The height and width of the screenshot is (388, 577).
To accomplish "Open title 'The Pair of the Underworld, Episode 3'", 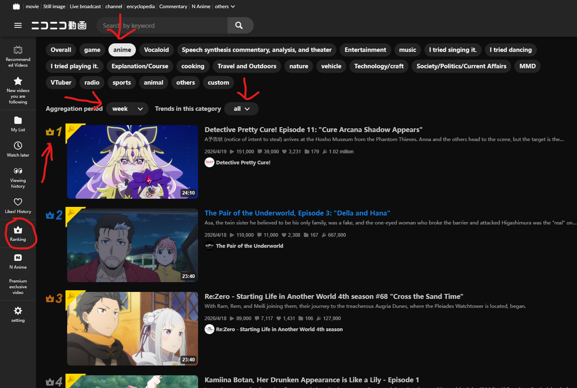I will (298, 213).
